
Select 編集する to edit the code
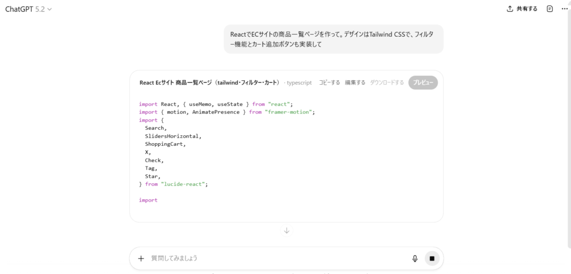(x=355, y=82)
